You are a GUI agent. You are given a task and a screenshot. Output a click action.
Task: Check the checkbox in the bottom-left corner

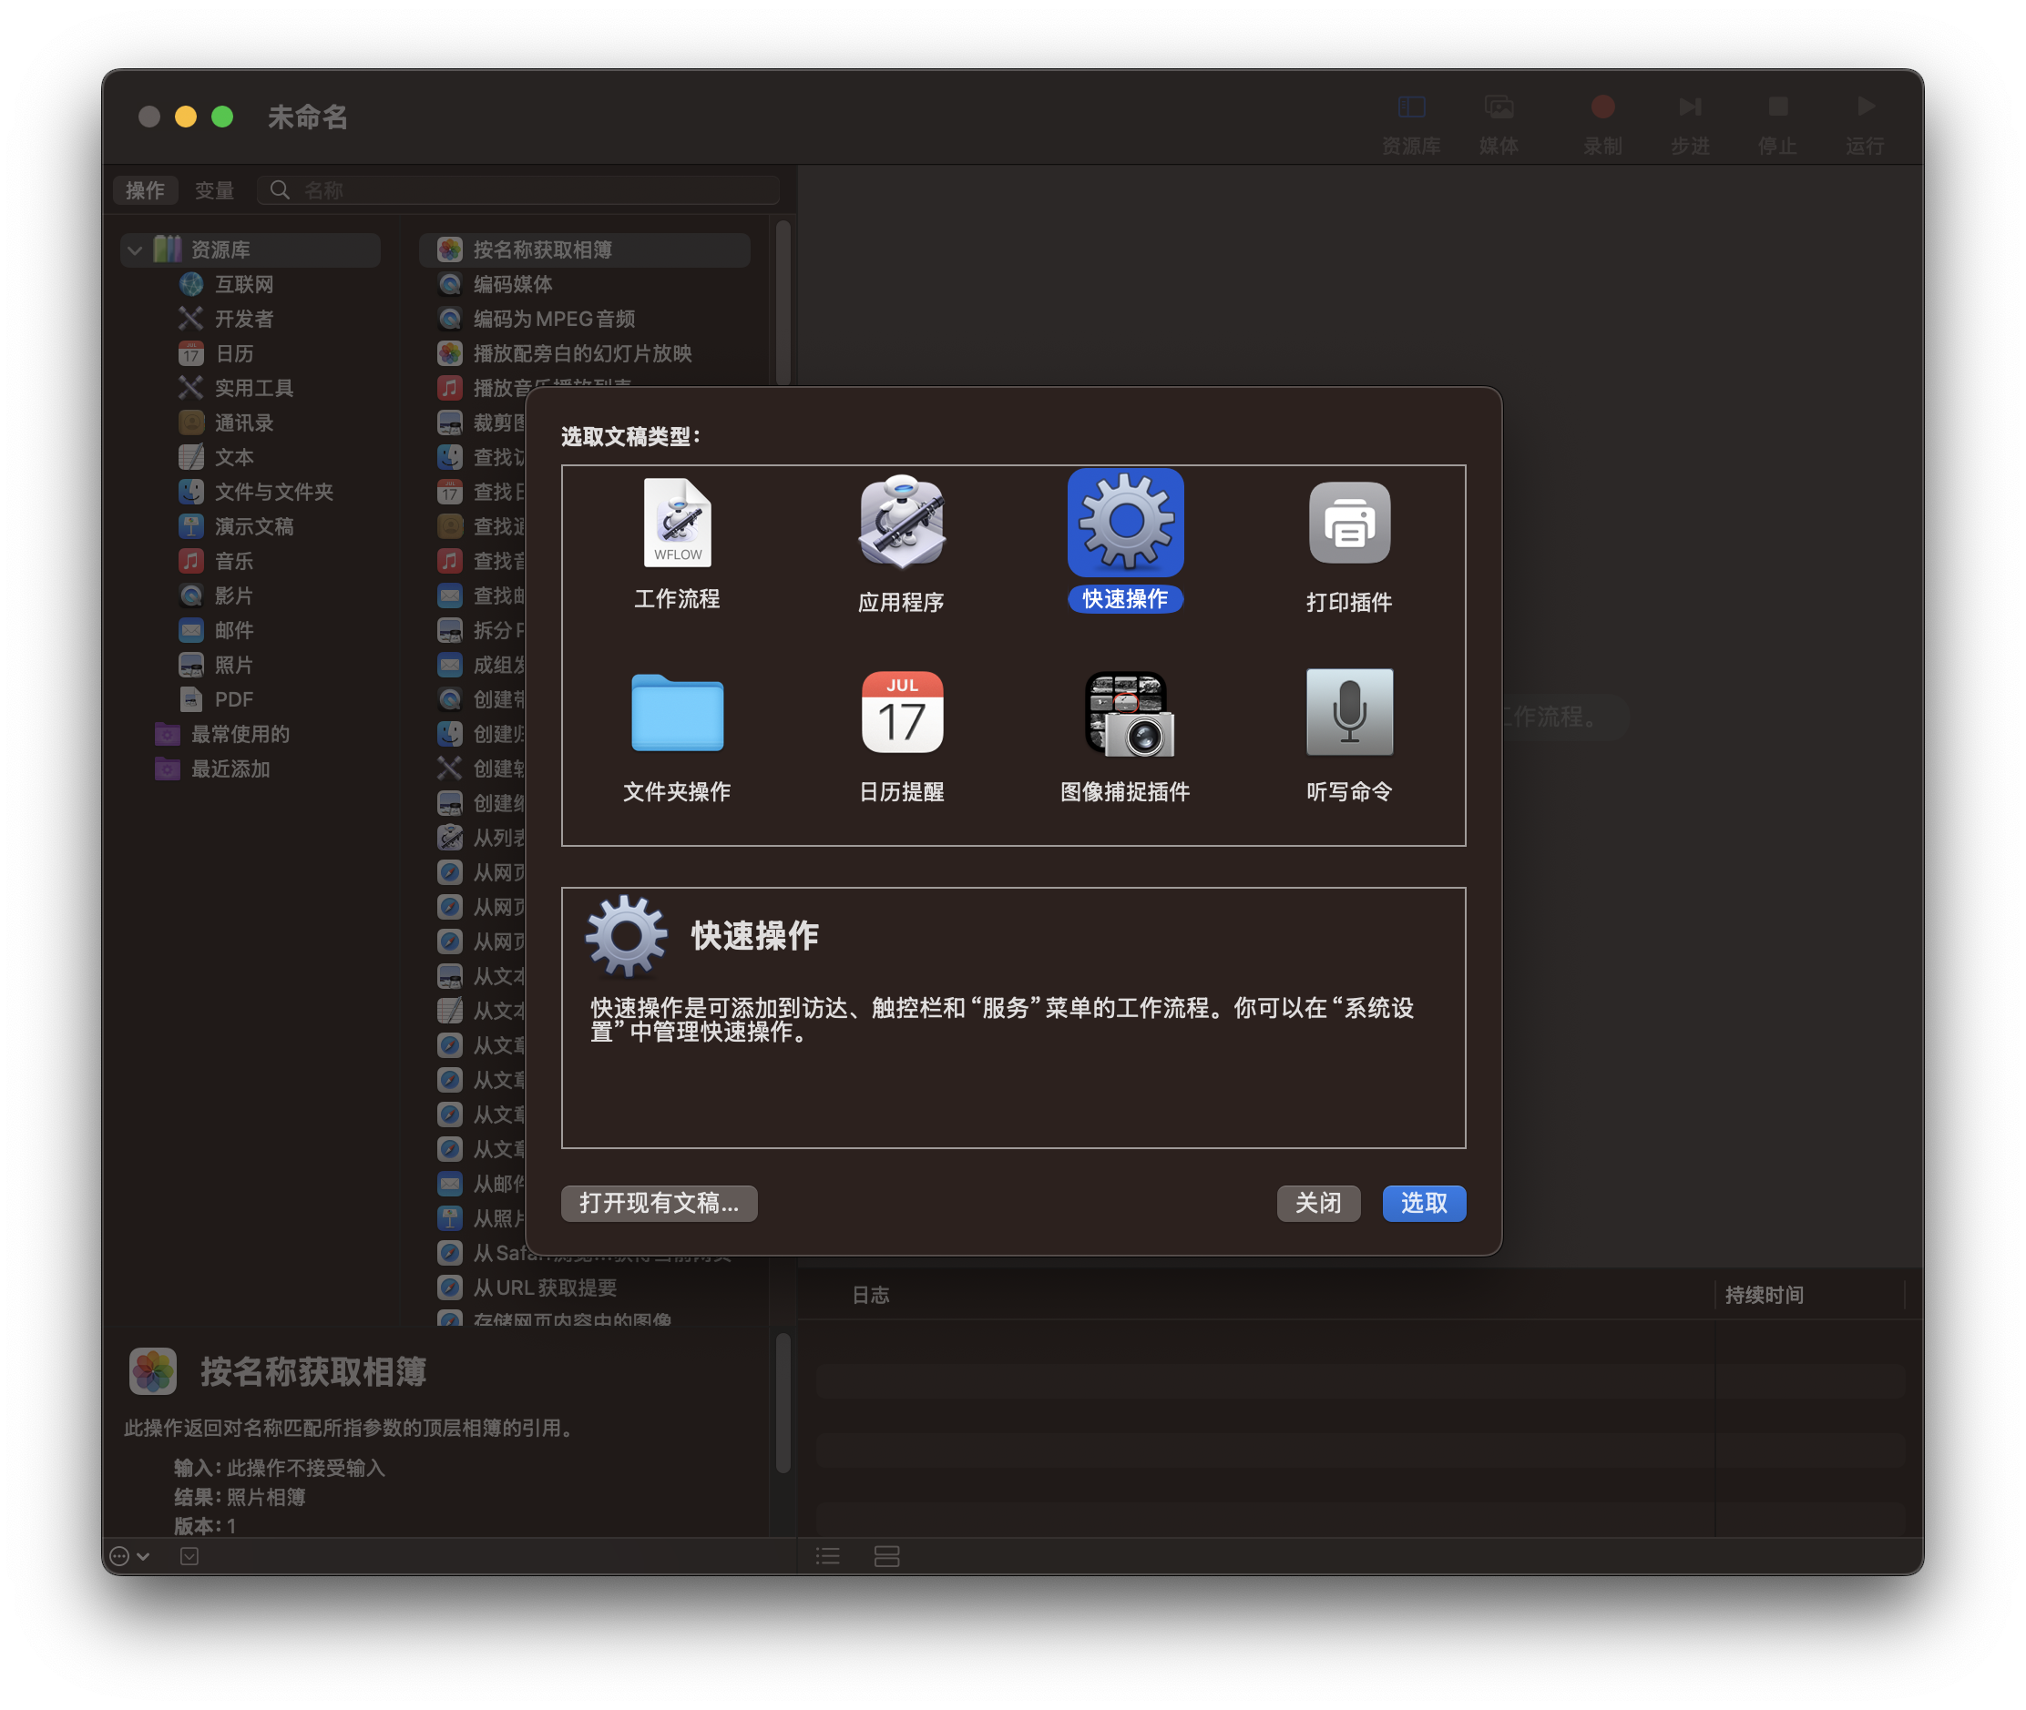(x=189, y=1556)
